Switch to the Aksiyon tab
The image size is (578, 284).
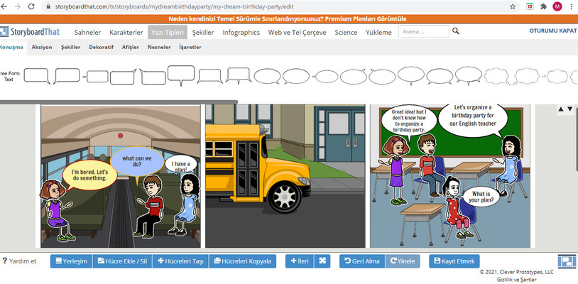click(x=42, y=47)
